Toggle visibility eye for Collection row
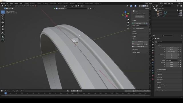 [179, 10]
